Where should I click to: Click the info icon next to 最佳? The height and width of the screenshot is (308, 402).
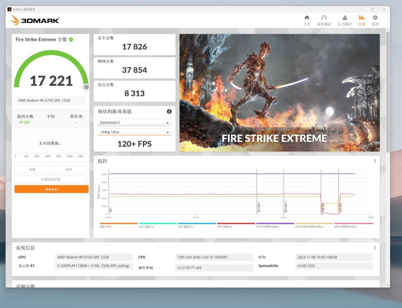[x=80, y=116]
